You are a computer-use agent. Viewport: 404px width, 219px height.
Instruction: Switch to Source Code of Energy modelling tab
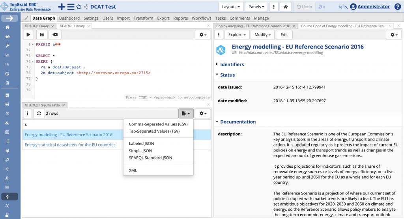(x=344, y=26)
